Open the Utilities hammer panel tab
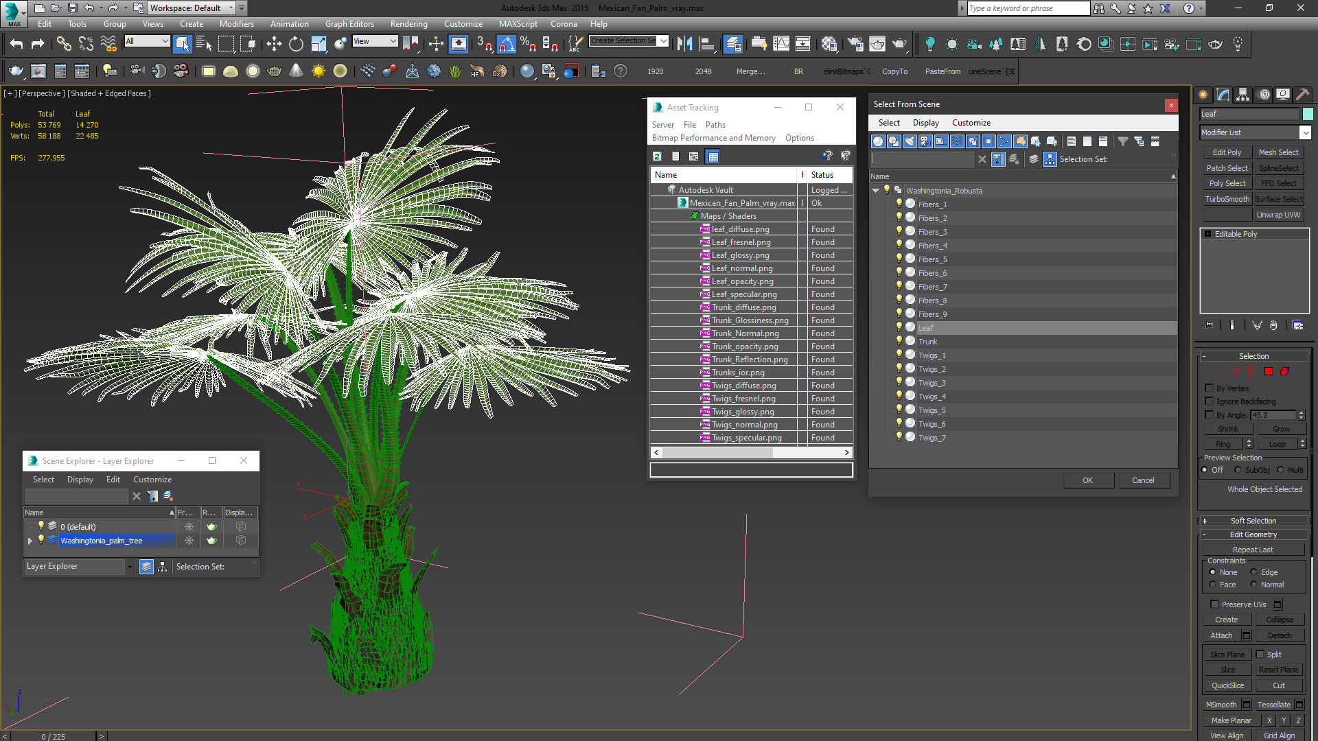 (1302, 95)
